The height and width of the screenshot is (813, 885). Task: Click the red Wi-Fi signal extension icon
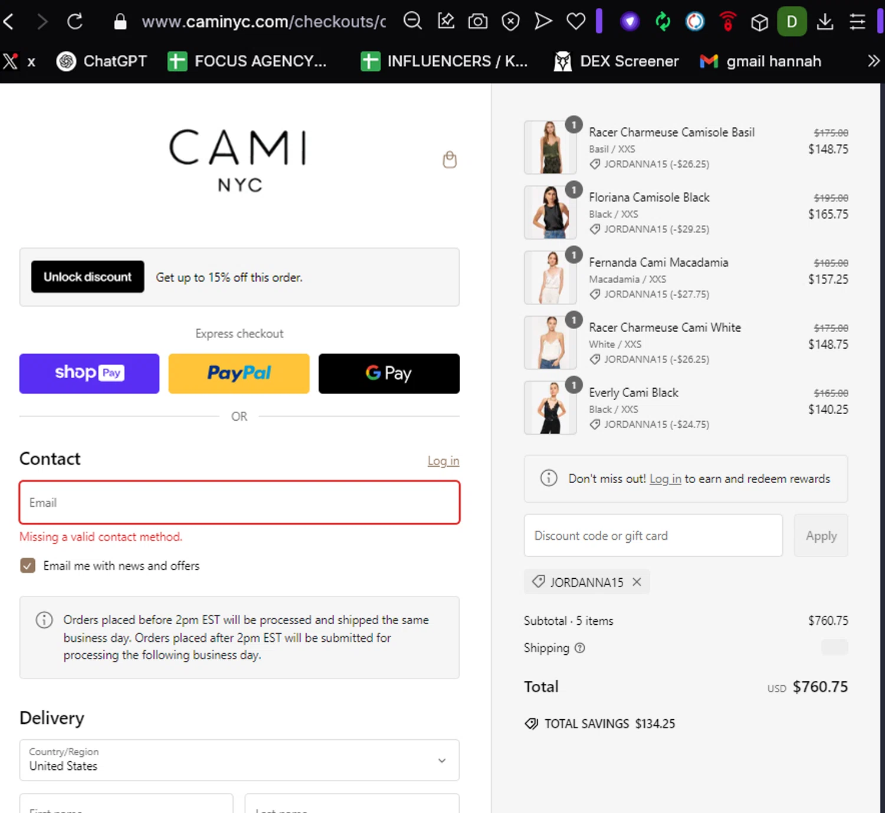point(728,21)
